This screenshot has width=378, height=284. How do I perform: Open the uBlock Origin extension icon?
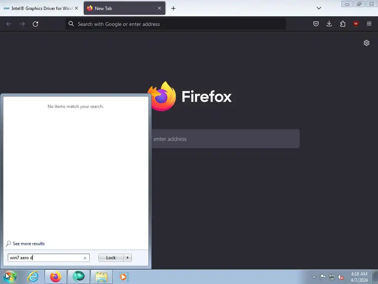pyautogui.click(x=355, y=24)
